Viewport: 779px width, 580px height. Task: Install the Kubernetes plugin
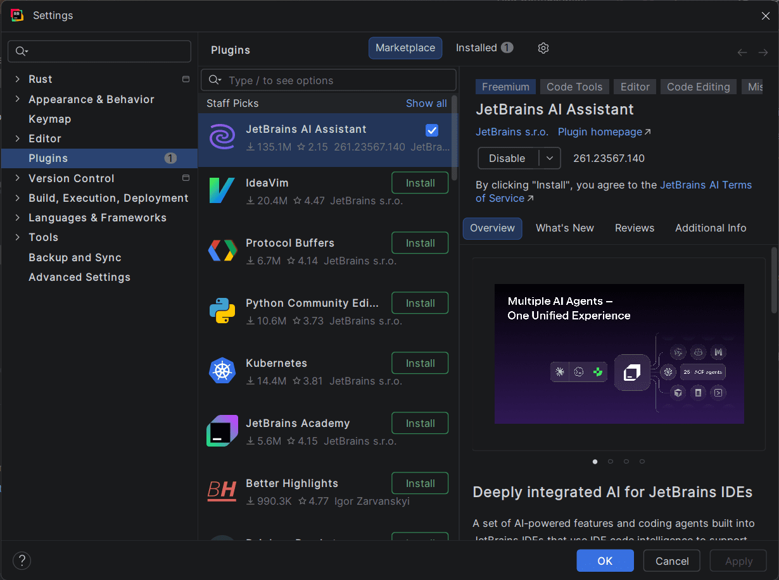[x=420, y=363]
